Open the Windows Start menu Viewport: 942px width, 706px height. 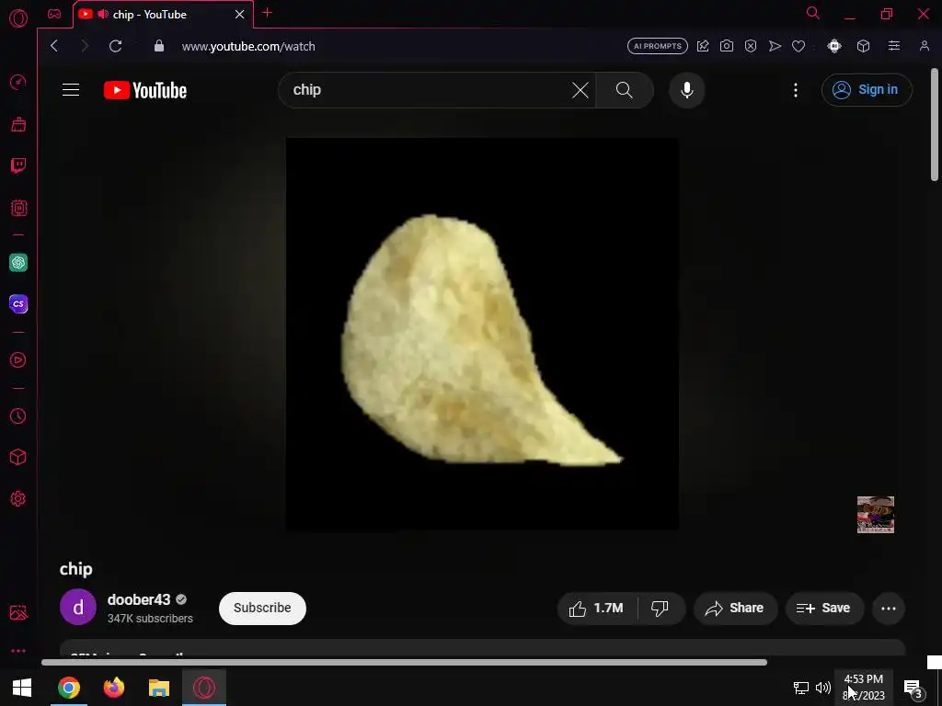22,688
